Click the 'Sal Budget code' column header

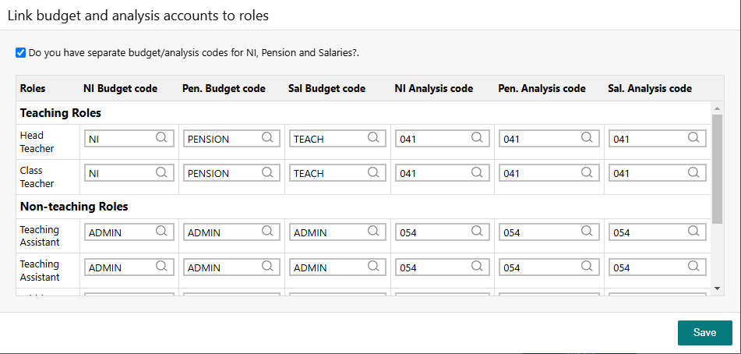tap(326, 88)
